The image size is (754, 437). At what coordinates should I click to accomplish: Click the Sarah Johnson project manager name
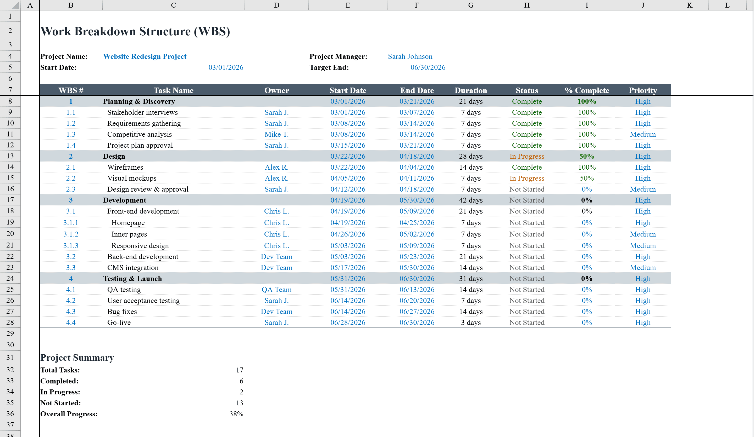(410, 56)
